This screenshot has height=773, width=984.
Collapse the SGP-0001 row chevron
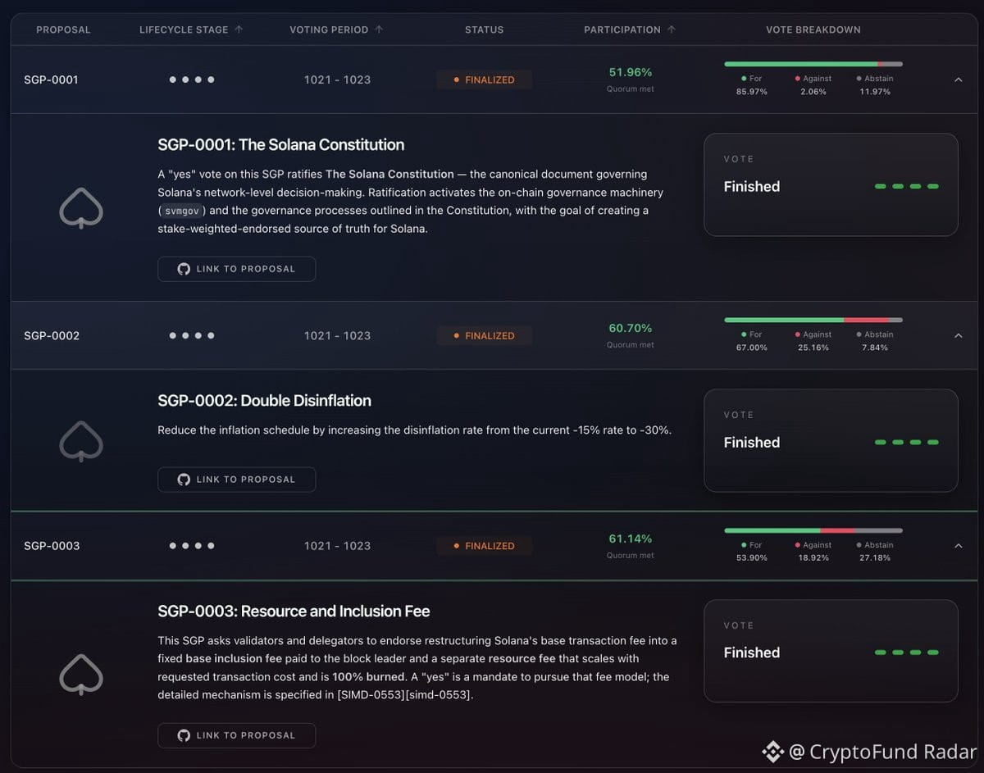[958, 80]
